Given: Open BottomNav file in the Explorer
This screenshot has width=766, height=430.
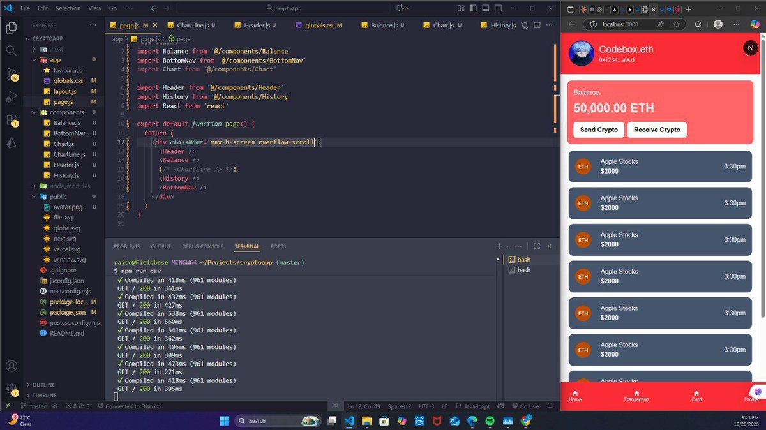Looking at the screenshot, I should click(71, 133).
